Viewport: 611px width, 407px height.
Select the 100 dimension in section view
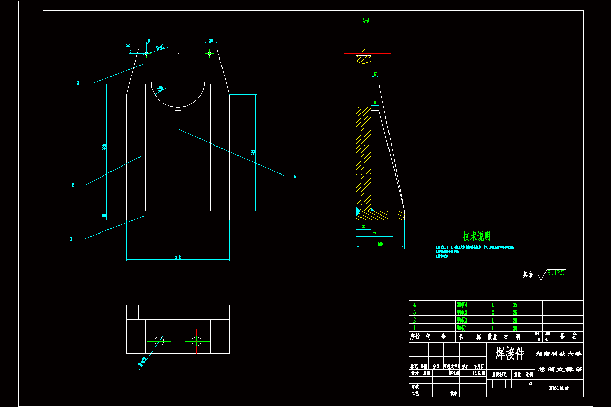(x=380, y=245)
